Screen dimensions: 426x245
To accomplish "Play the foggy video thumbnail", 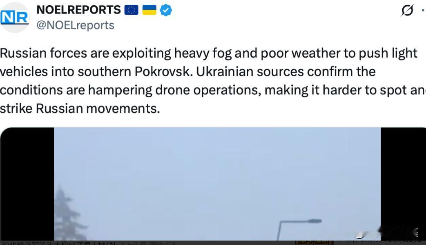I will pyautogui.click(x=217, y=184).
